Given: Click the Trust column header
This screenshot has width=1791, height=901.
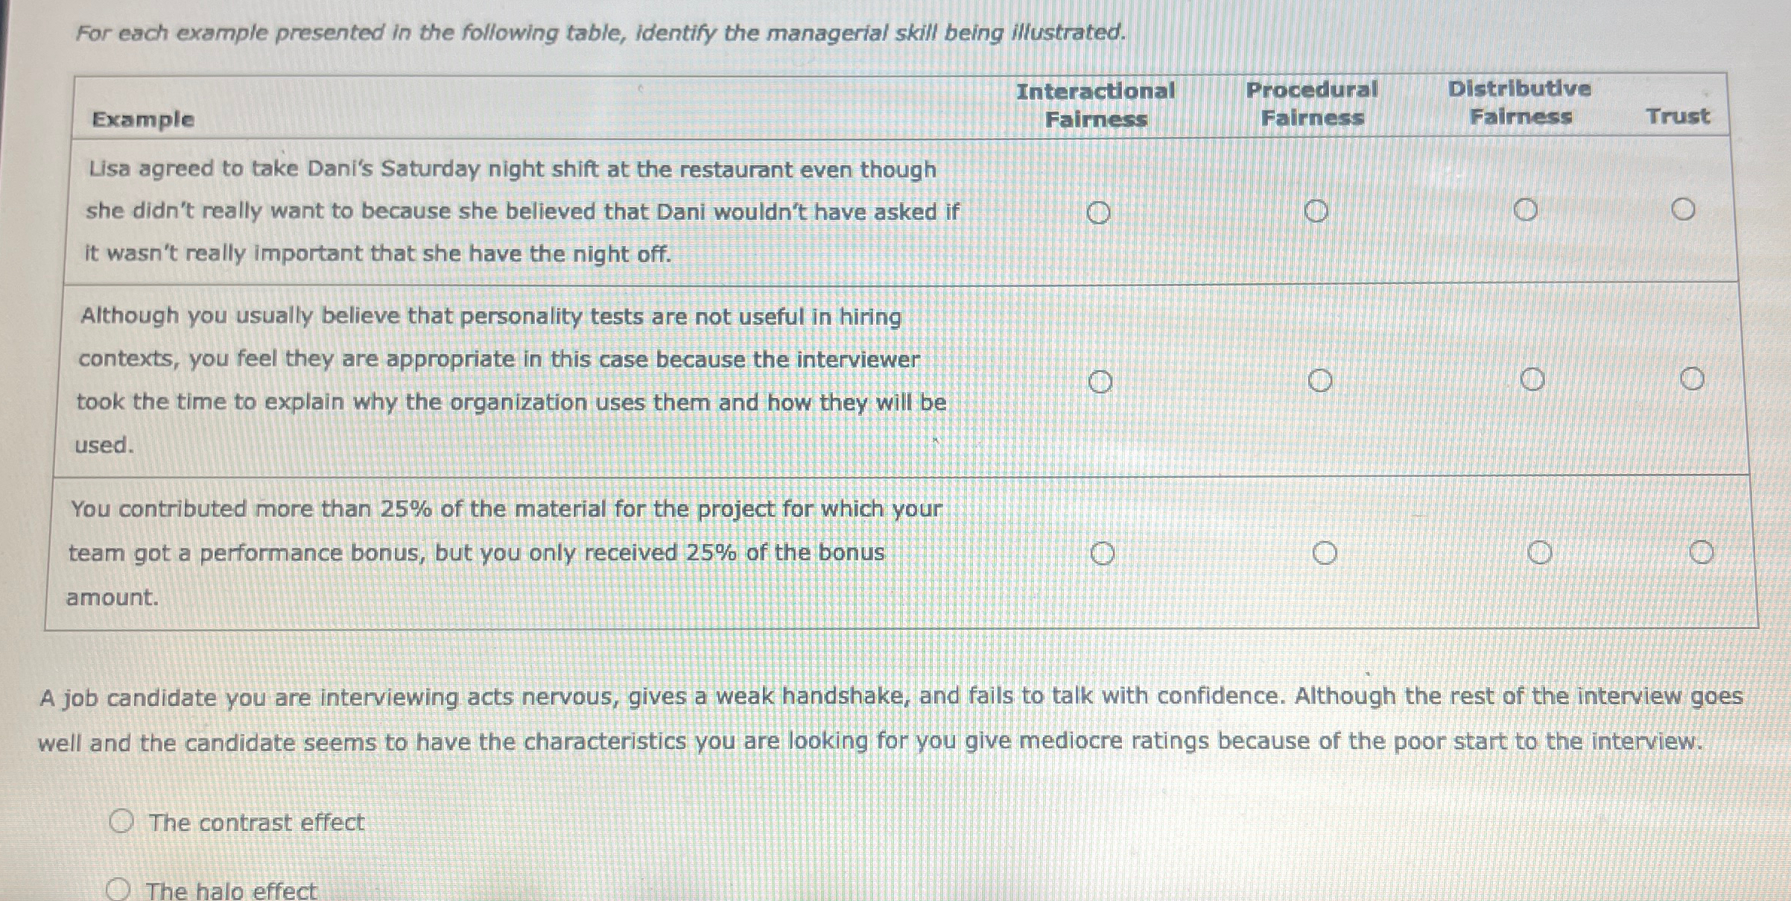Looking at the screenshot, I should click(1679, 116).
